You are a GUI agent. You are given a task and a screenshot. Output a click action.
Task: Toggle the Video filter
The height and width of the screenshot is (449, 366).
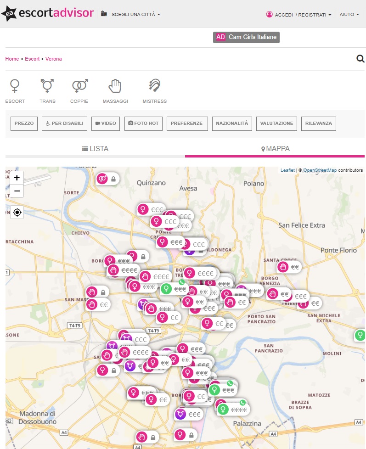(x=106, y=123)
